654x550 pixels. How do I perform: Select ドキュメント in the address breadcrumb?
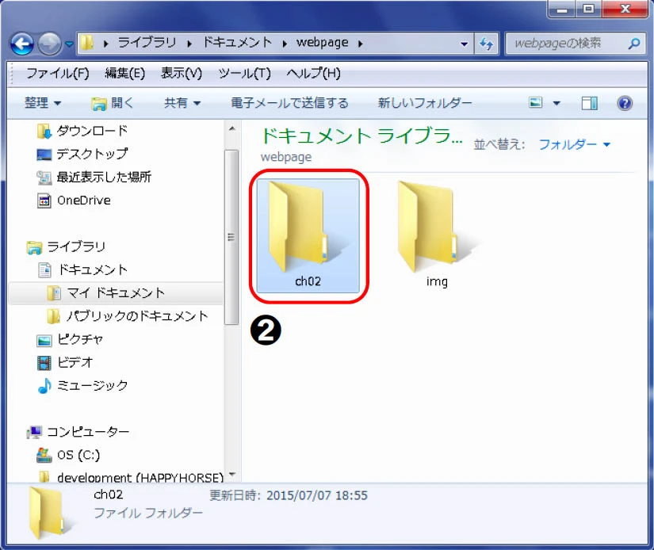coord(237,43)
